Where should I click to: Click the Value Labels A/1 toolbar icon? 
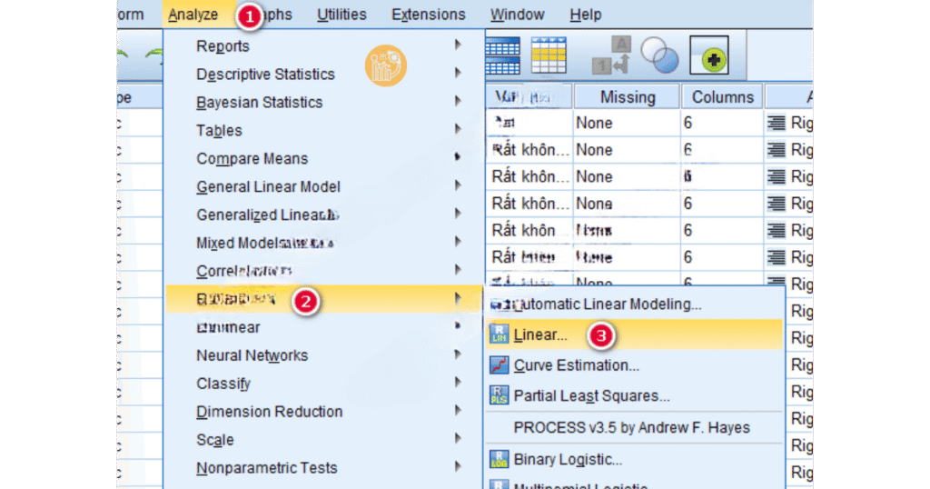(612, 55)
